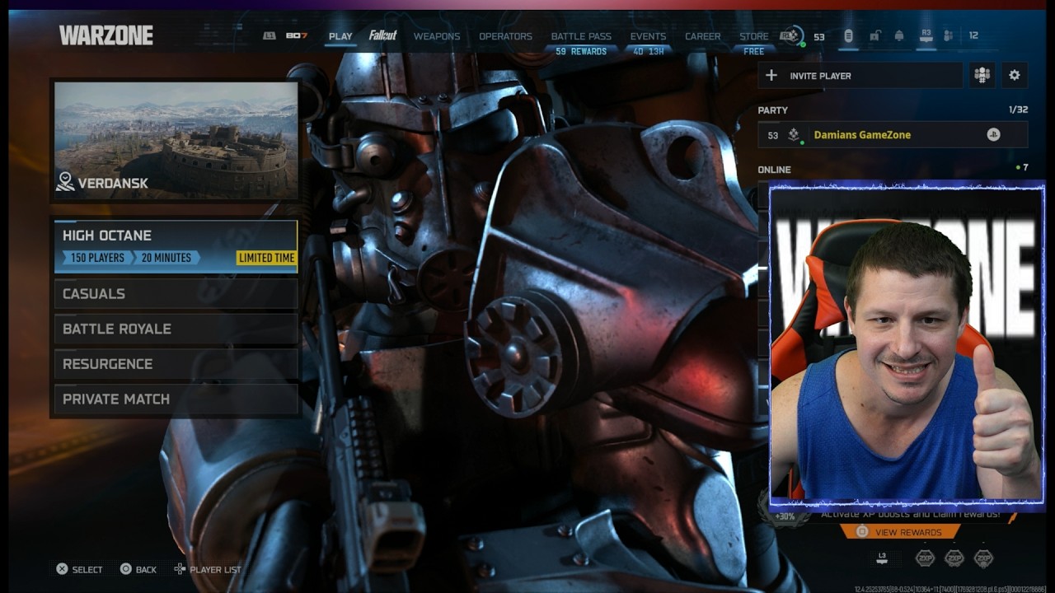The image size is (1055, 593).
Task: Click PlayStation icon on Damians GameZone row
Action: tap(993, 135)
